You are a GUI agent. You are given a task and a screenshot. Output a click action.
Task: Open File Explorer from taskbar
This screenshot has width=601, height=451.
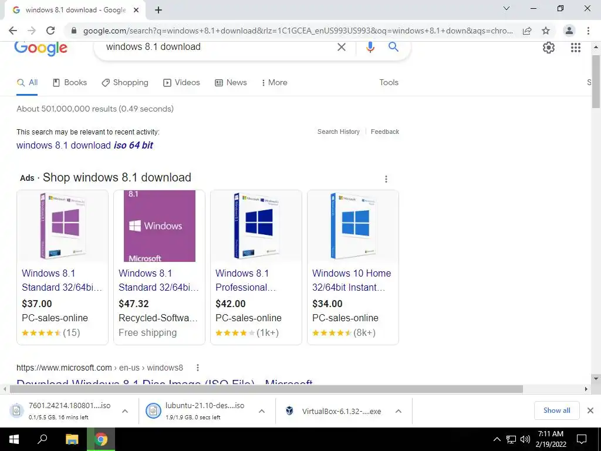pos(72,439)
